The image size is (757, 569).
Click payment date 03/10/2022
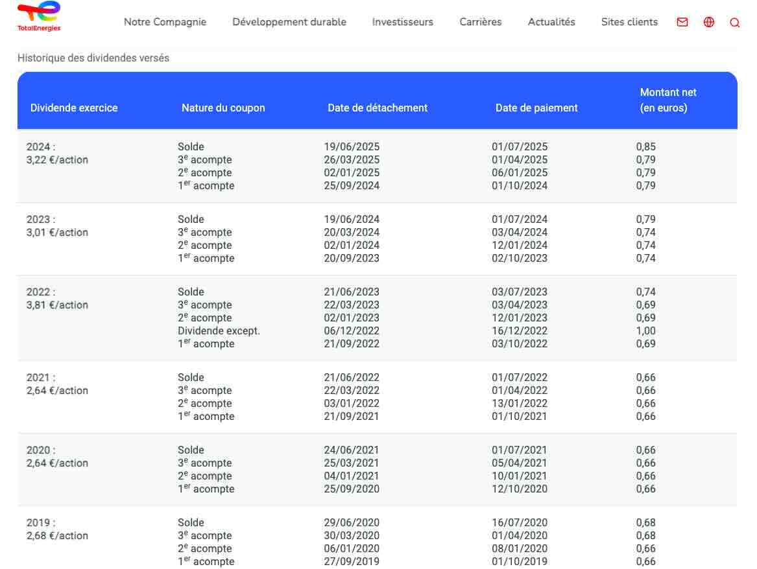point(520,344)
